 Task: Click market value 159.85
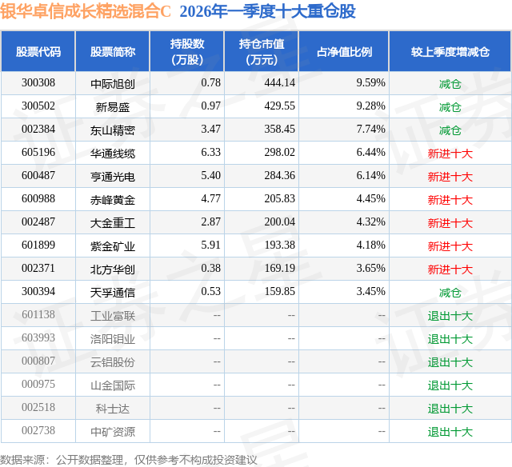point(279,291)
